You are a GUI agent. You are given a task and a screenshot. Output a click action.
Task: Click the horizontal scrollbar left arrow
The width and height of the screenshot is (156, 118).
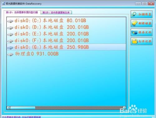[x=8, y=108]
